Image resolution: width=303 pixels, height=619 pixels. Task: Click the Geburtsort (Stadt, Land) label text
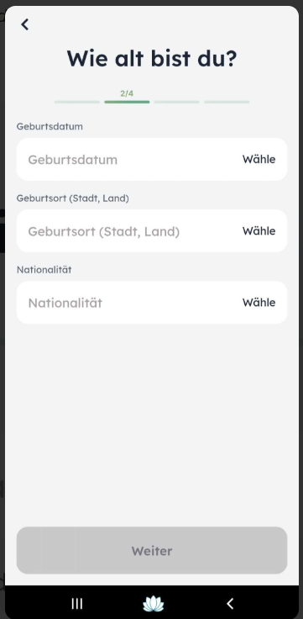click(72, 198)
